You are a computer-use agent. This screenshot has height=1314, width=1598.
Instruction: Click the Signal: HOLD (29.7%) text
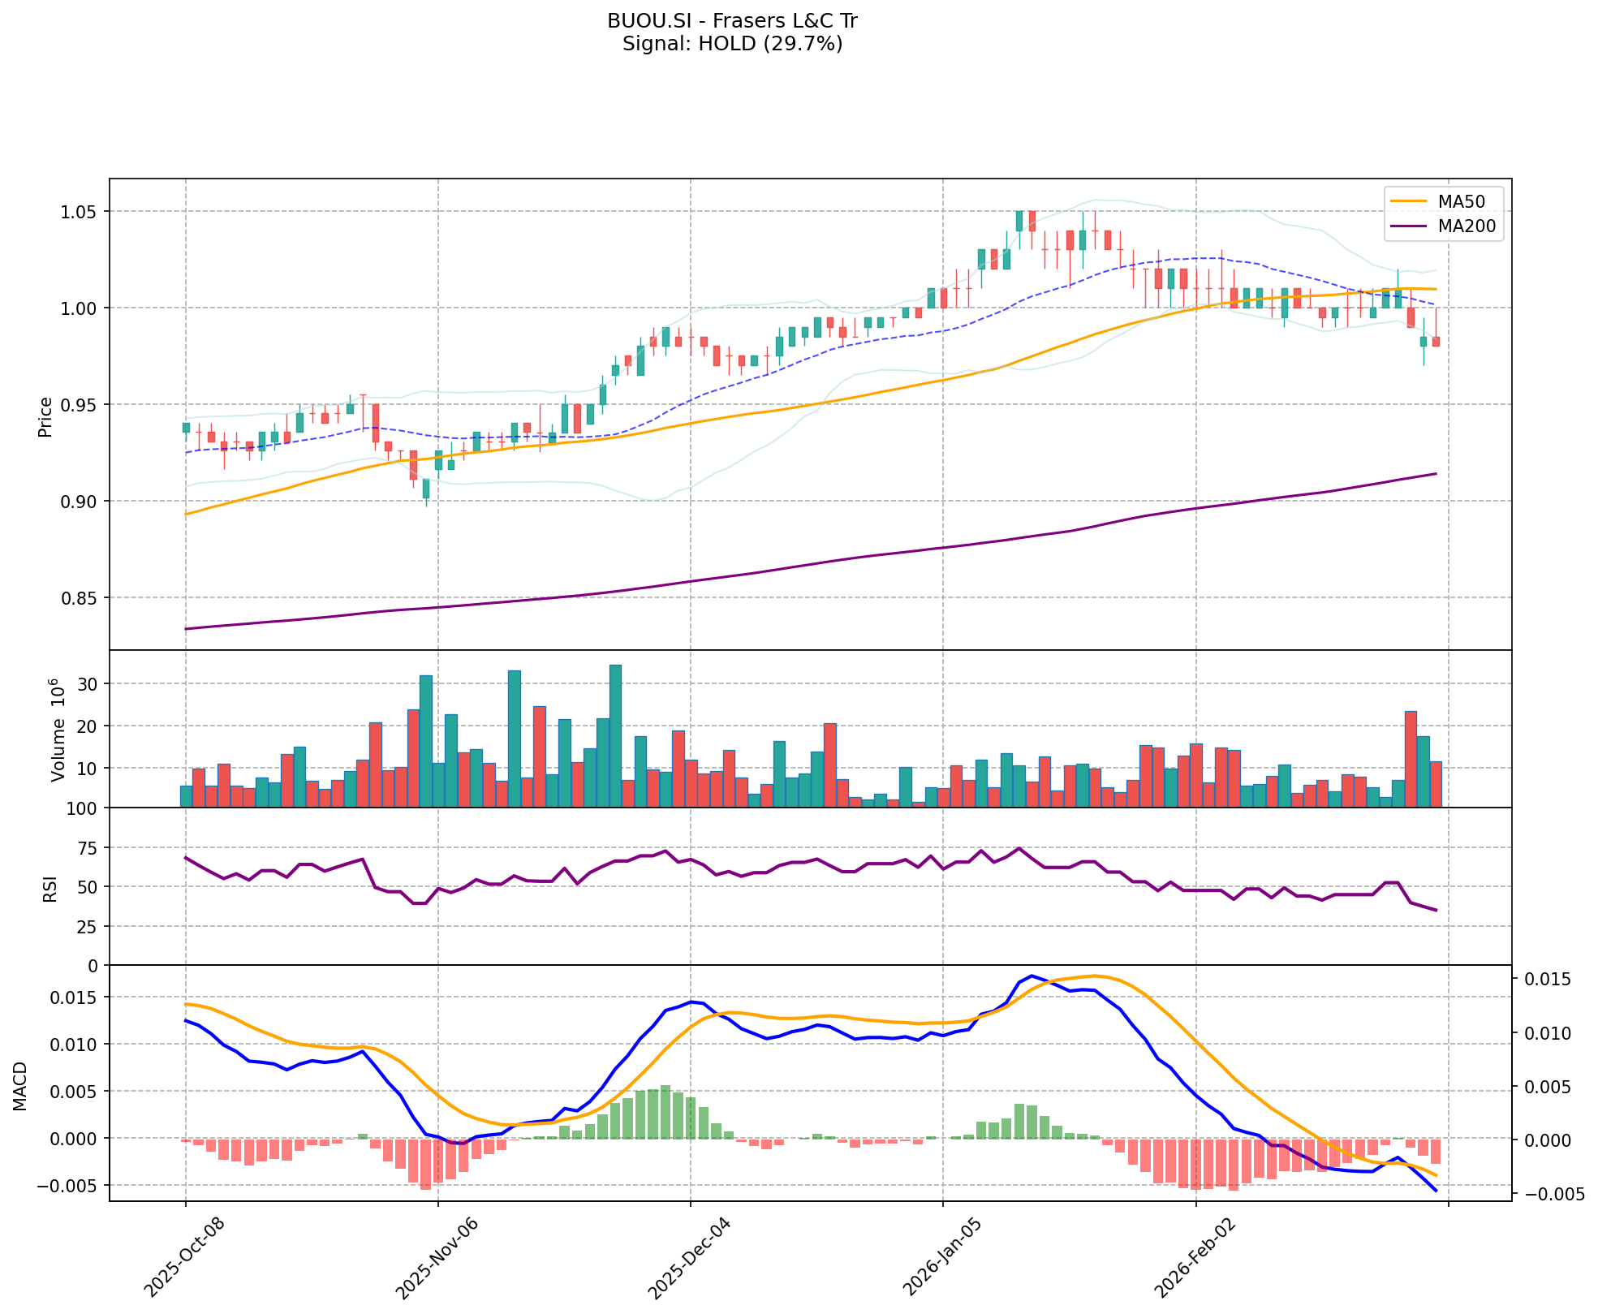coord(732,44)
